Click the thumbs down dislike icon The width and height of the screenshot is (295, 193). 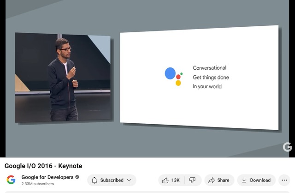tap(193, 180)
